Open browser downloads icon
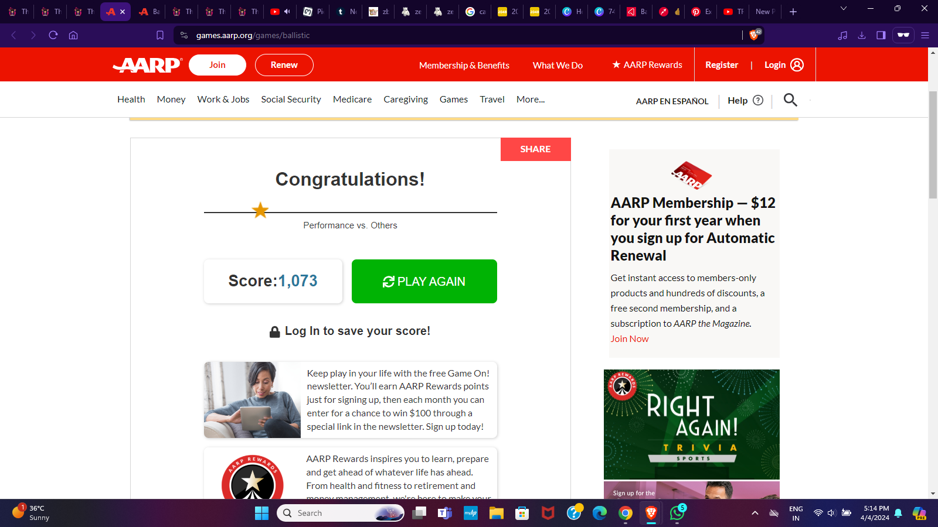The width and height of the screenshot is (938, 527). click(x=862, y=35)
